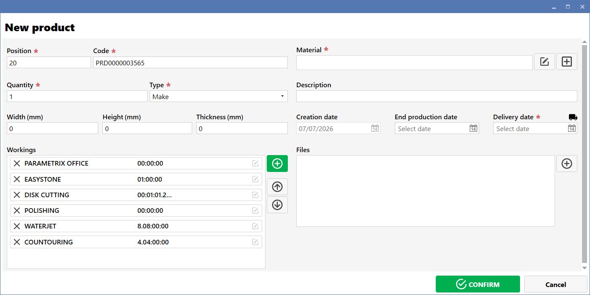The image size is (590, 295).
Task: Focus the Material input field
Action: click(x=414, y=62)
